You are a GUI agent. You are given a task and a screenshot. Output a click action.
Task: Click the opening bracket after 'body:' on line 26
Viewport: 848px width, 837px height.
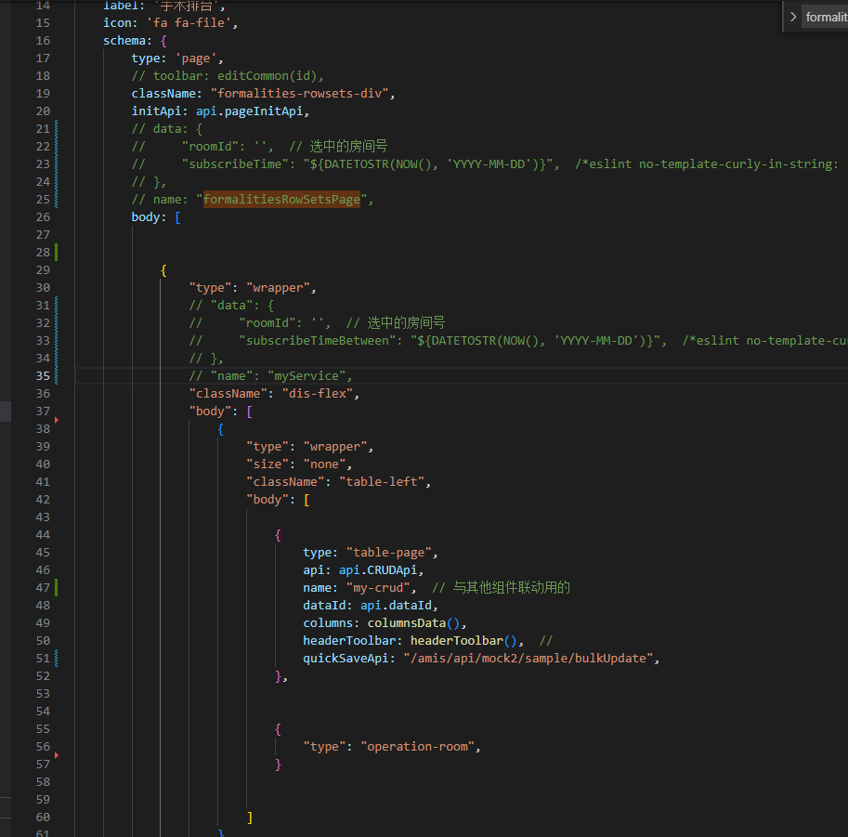177,217
